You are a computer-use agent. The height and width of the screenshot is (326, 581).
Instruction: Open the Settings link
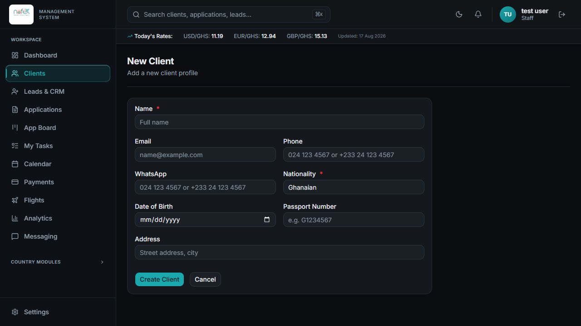coord(58,312)
